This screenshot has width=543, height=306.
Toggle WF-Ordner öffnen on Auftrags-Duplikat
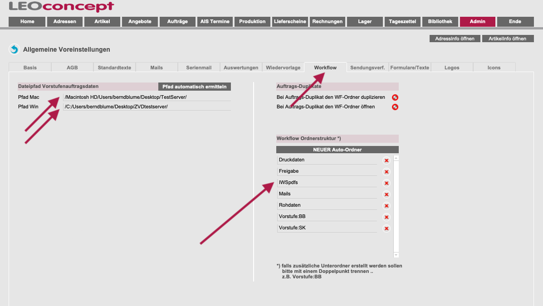[x=395, y=107]
